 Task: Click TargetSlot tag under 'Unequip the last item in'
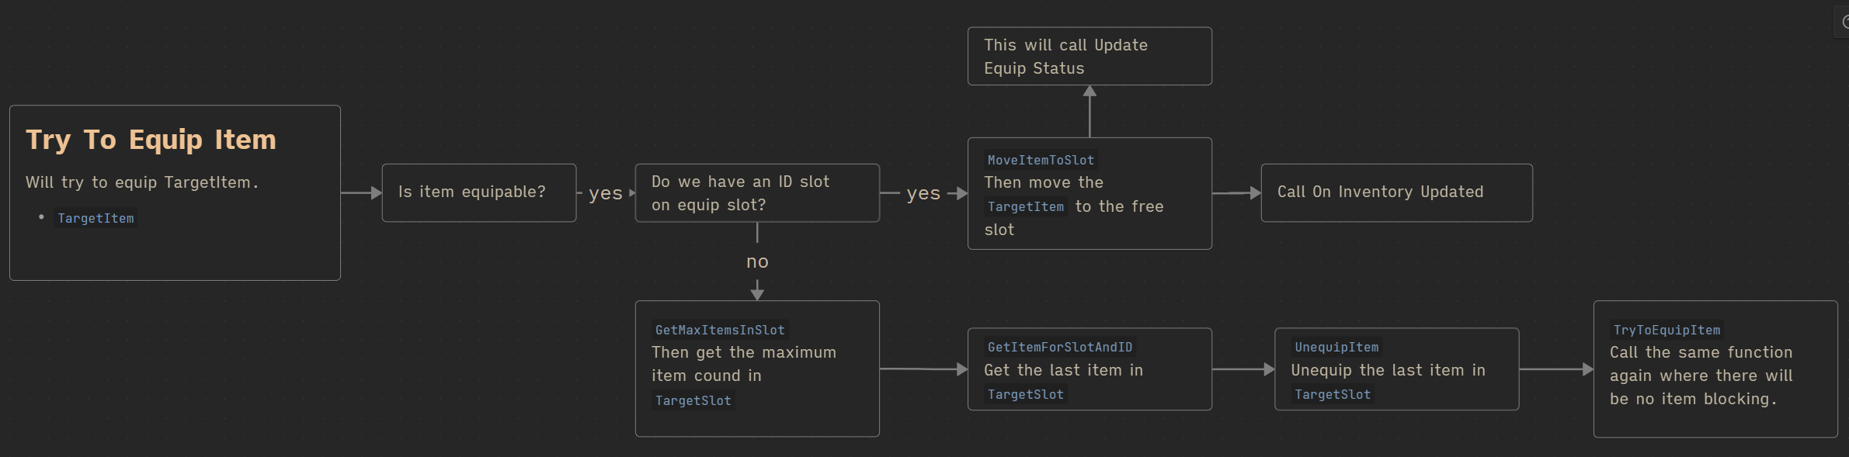1333,395
